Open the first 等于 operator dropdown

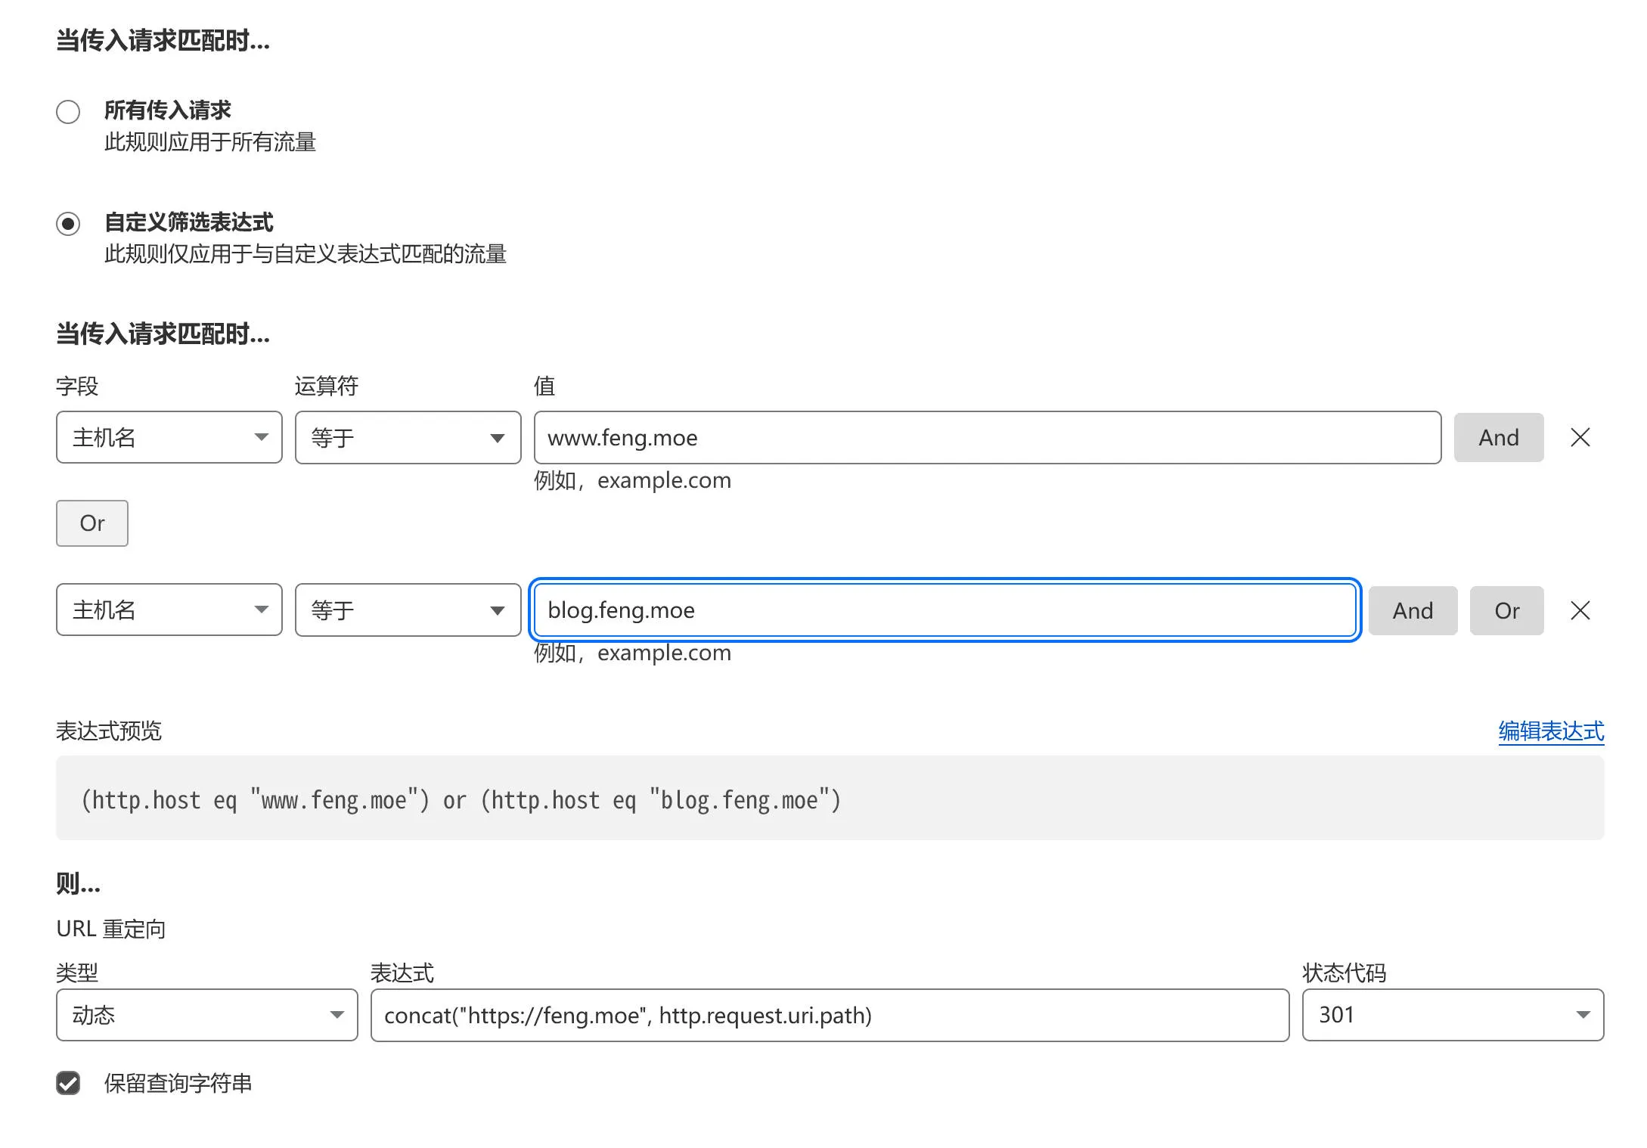pyautogui.click(x=408, y=437)
